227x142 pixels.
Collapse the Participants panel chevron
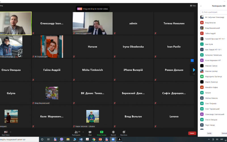point(201,6)
